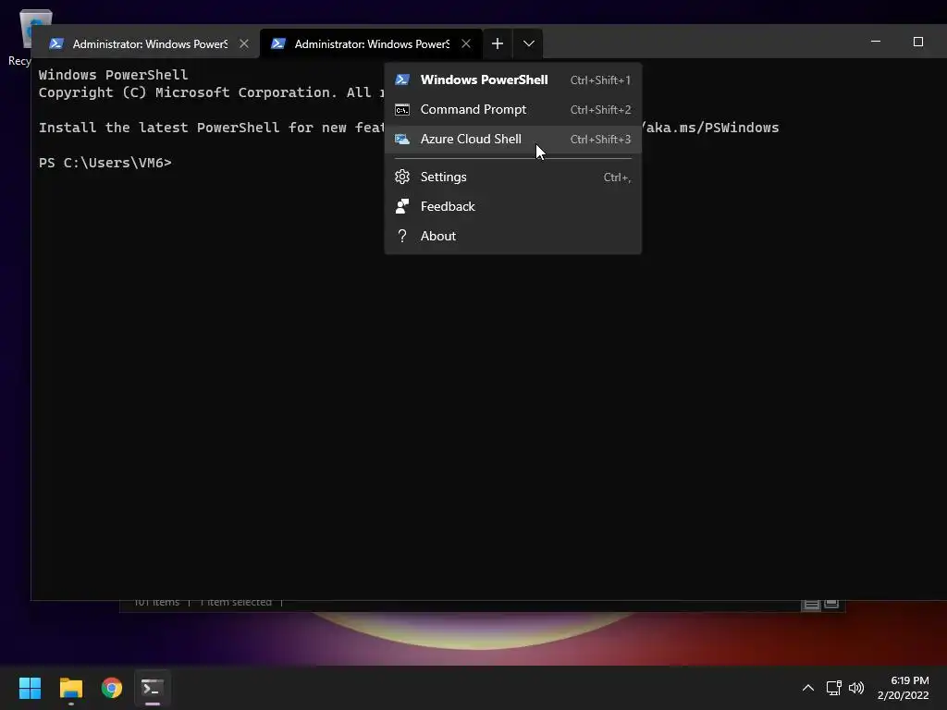Switch to the first Administrator PowerShell tab

[x=149, y=43]
